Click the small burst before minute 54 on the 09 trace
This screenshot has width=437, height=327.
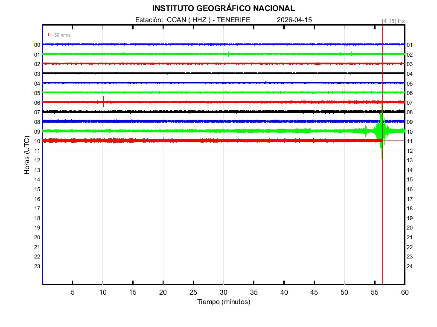click(365, 131)
